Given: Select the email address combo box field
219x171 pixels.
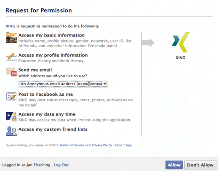Looking at the screenshot, I should (63, 84).
